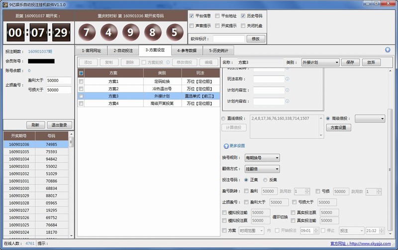Click the settings panel vertical scrollbar
This screenshot has height=250, width=398.
[390, 125]
